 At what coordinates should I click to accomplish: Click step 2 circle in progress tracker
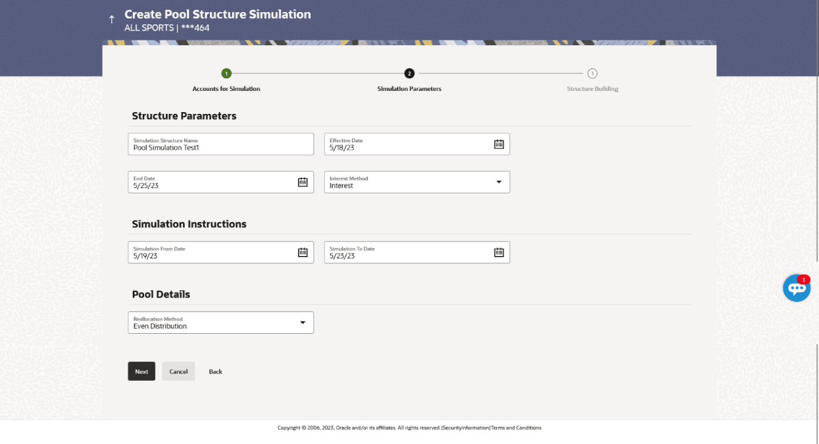click(409, 73)
